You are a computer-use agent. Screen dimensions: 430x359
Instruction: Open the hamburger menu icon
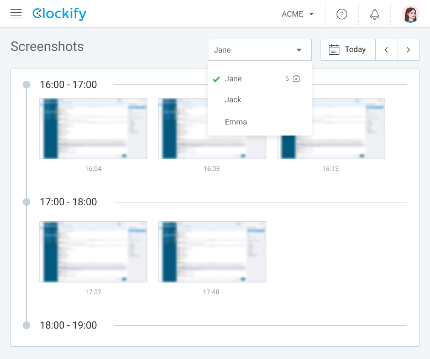(16, 14)
